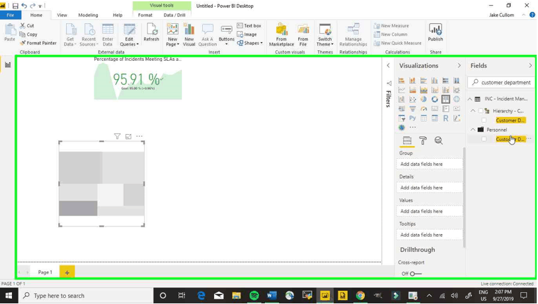Select the ArcGIS Maps visual icon

click(x=401, y=128)
